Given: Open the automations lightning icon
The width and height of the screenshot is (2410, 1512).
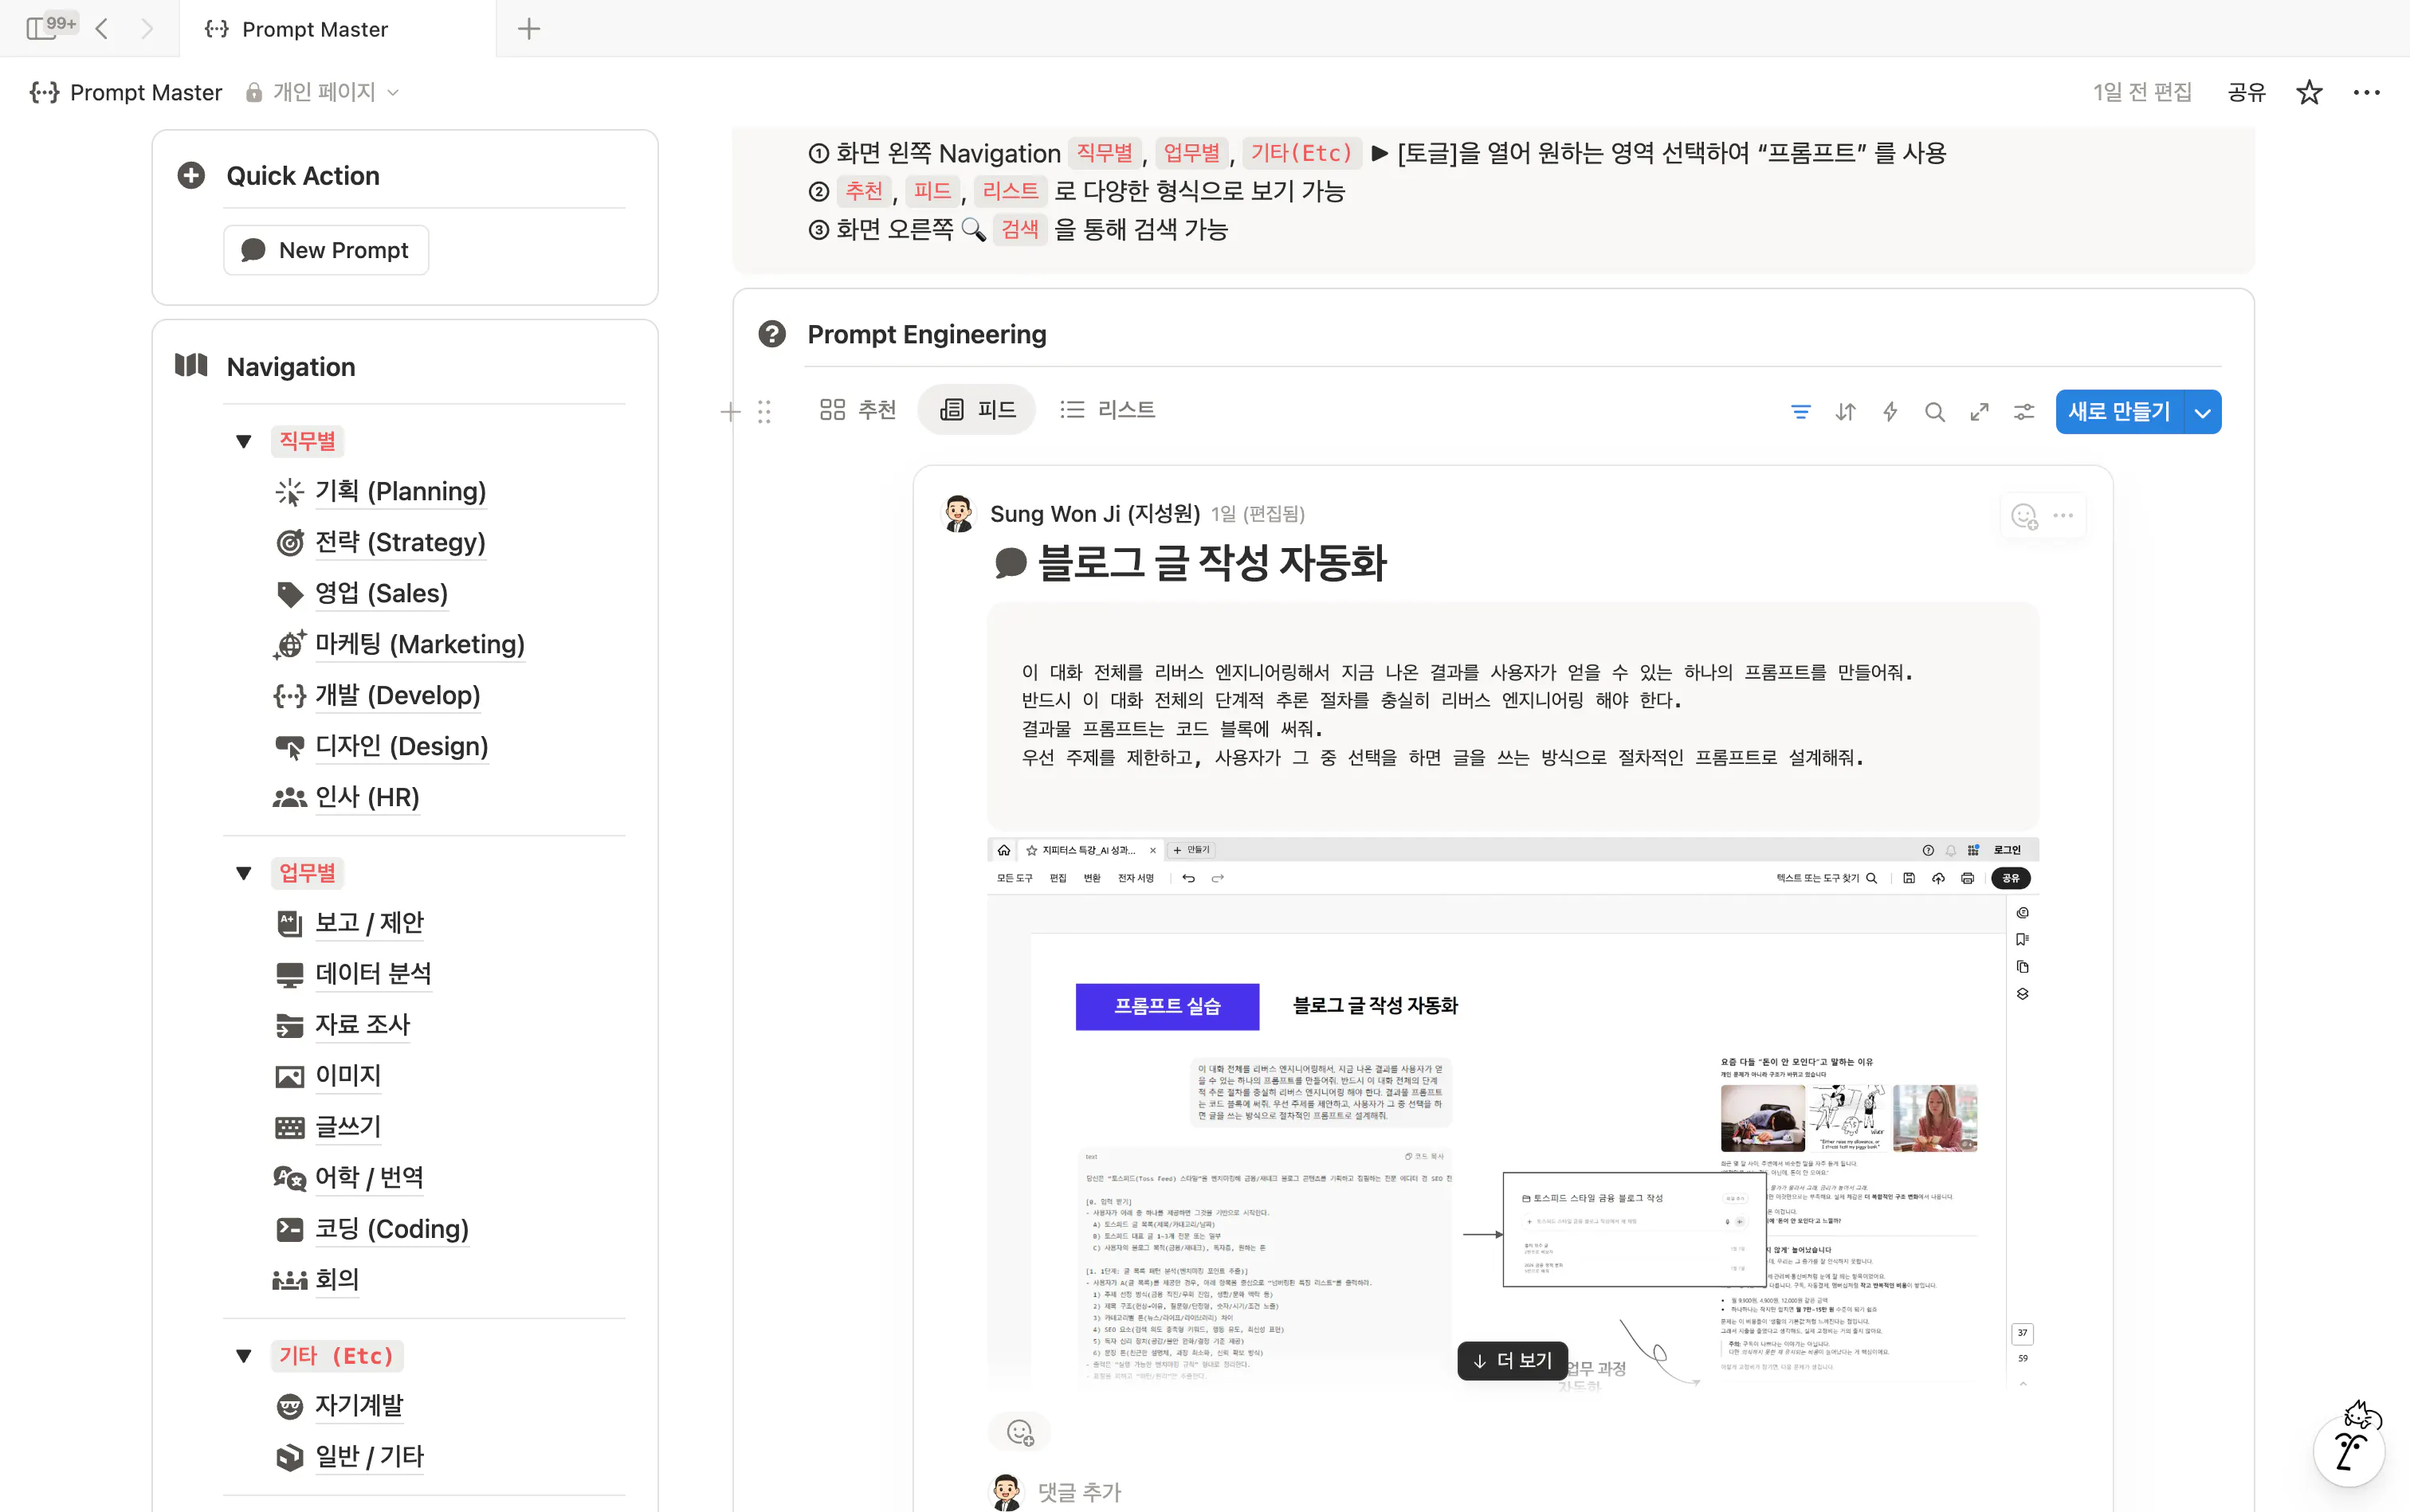Looking at the screenshot, I should tap(1890, 411).
